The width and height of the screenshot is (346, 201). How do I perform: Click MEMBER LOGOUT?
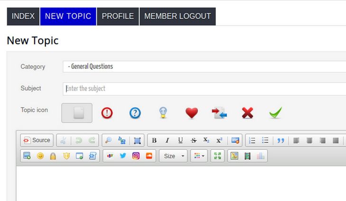(x=178, y=16)
